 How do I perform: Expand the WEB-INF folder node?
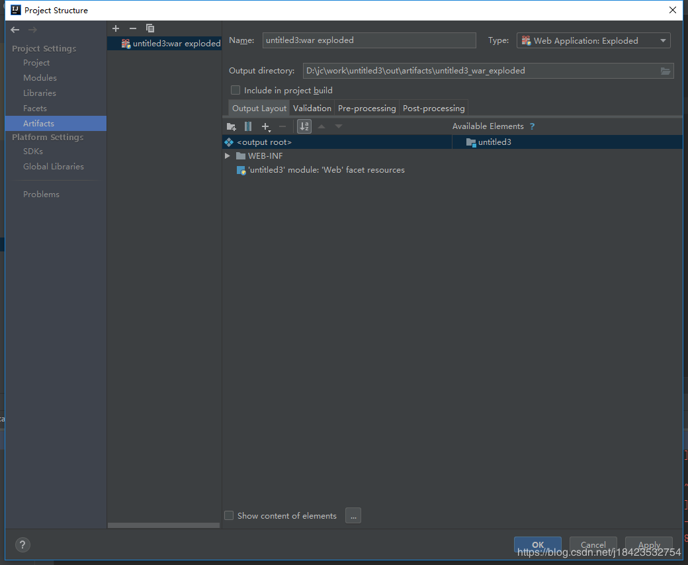click(x=228, y=156)
